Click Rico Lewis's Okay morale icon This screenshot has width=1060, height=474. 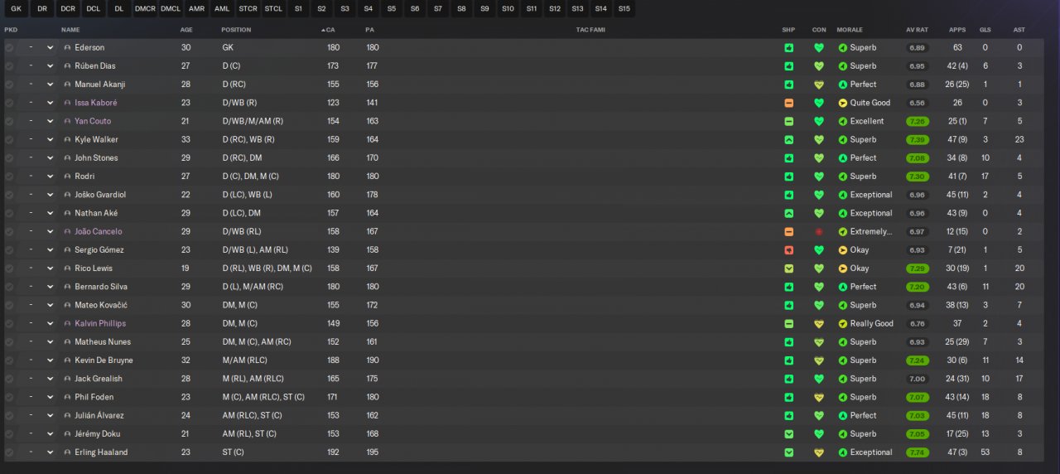tap(843, 268)
